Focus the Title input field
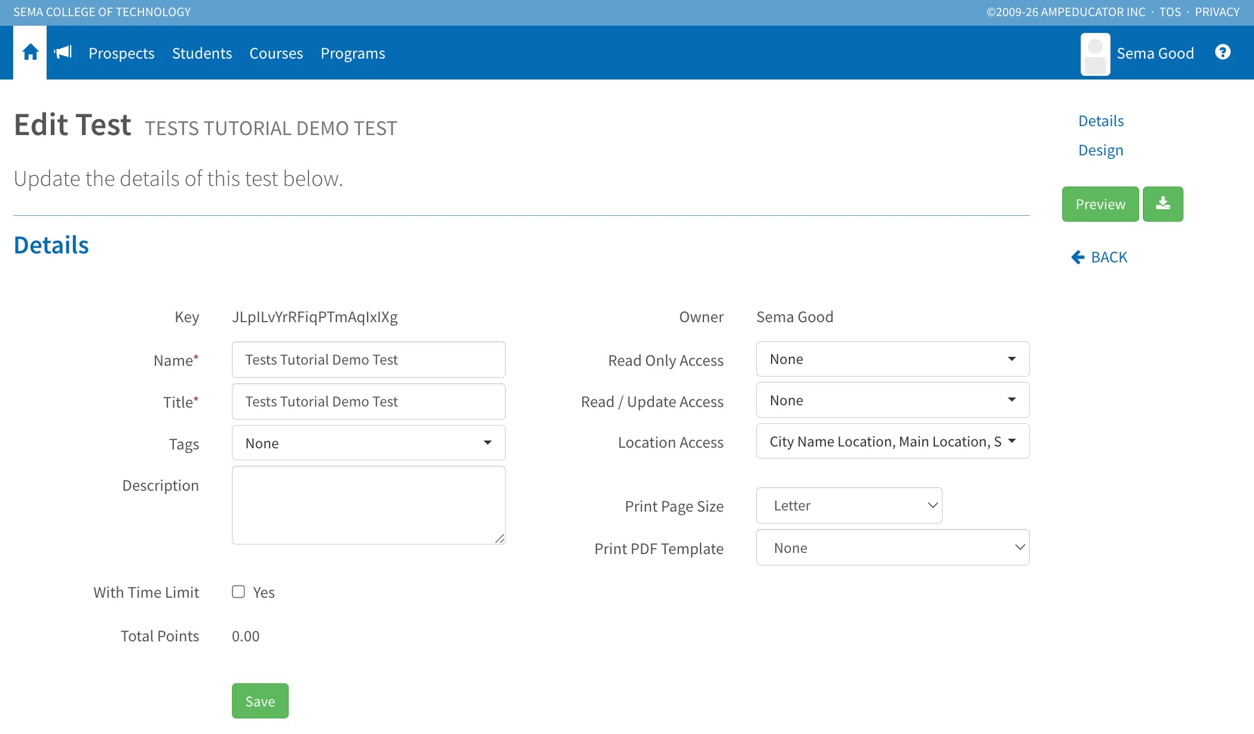 point(368,402)
